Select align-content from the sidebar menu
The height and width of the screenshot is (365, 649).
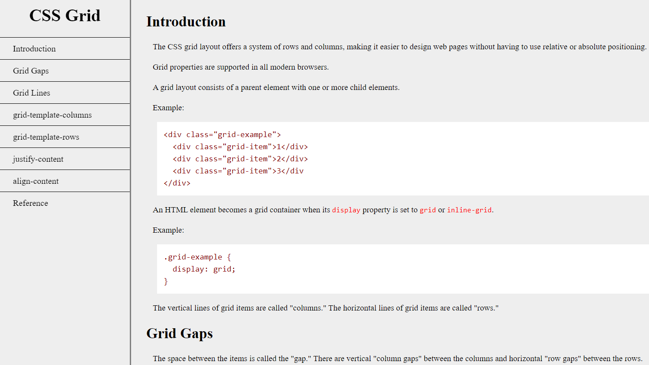point(35,181)
